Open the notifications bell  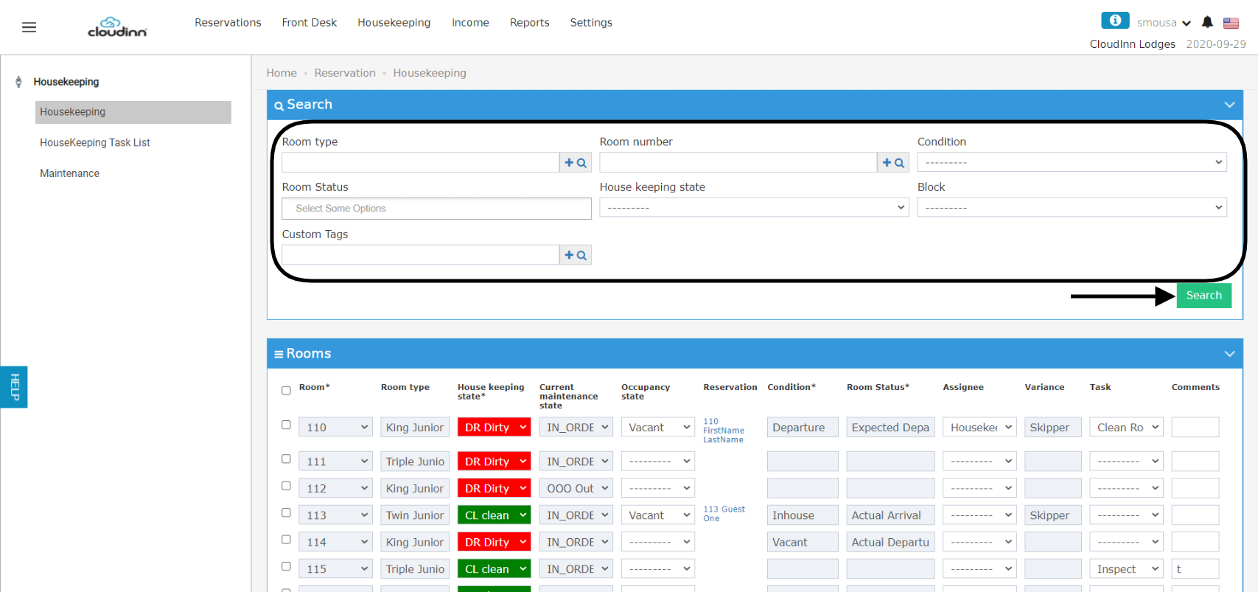1207,22
